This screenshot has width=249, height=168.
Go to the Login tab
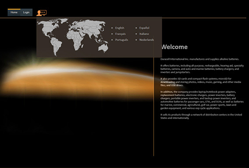(x=26, y=12)
